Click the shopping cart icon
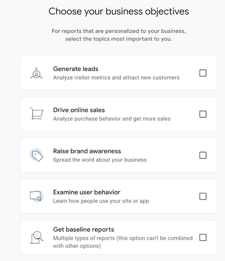Viewport: 225px width, 261px height. tap(36, 114)
